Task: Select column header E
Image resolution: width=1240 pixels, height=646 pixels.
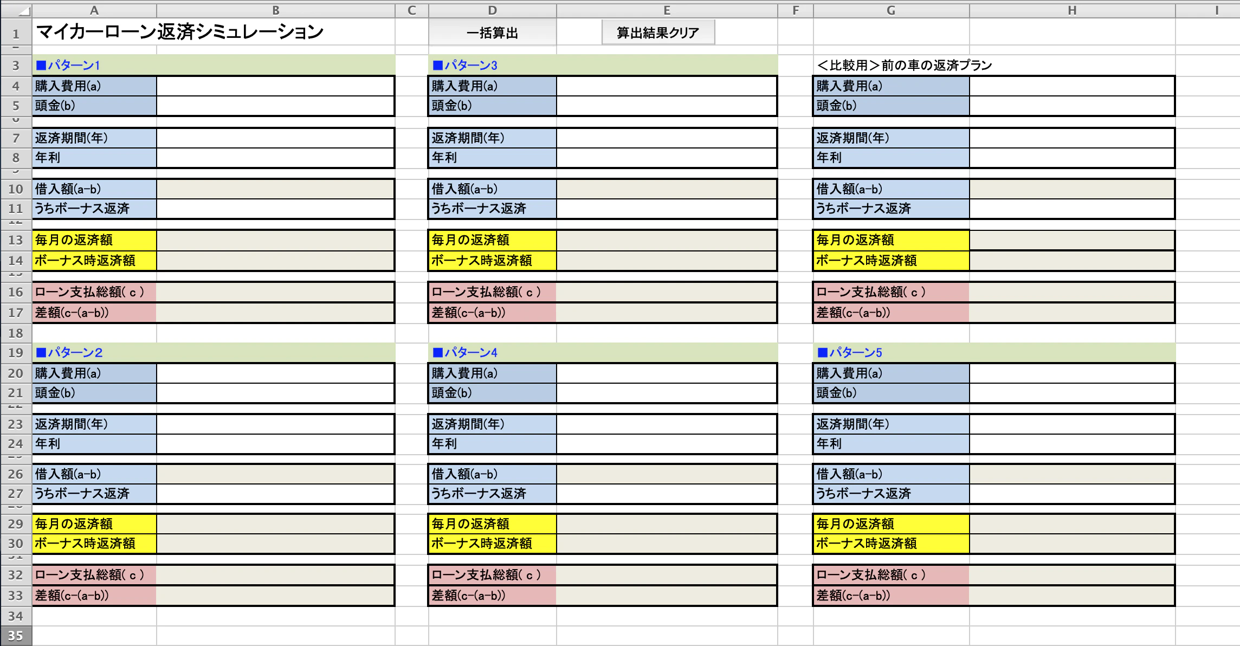Action: point(667,10)
